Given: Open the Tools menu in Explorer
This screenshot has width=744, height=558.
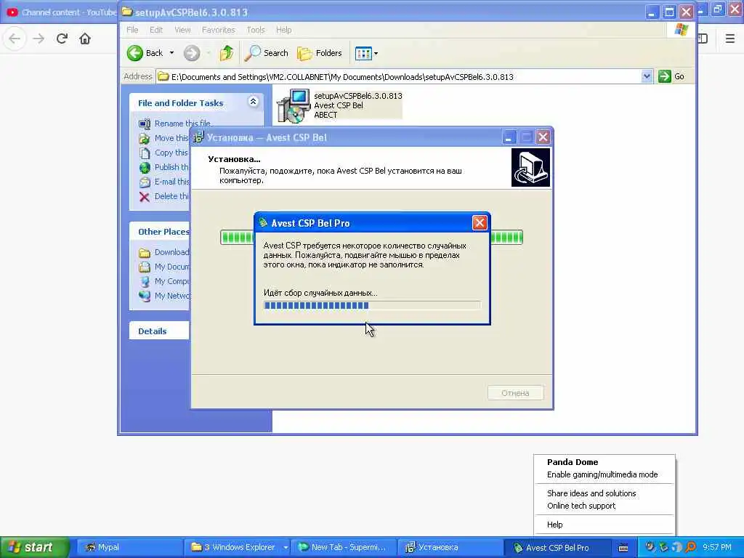Looking at the screenshot, I should tap(256, 30).
